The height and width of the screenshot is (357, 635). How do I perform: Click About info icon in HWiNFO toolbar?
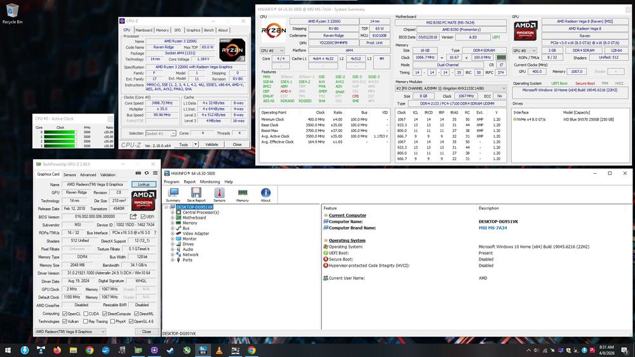(x=265, y=195)
